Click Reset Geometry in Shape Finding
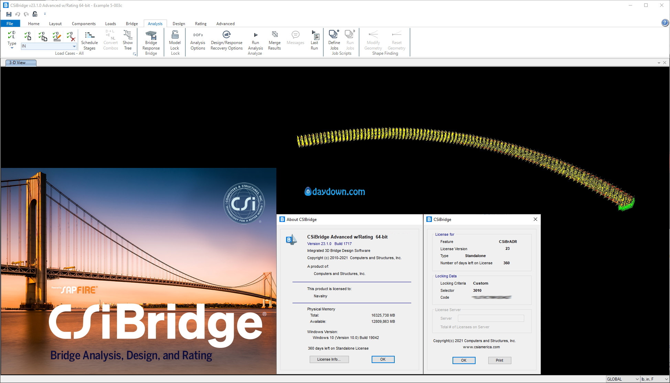 [396, 40]
